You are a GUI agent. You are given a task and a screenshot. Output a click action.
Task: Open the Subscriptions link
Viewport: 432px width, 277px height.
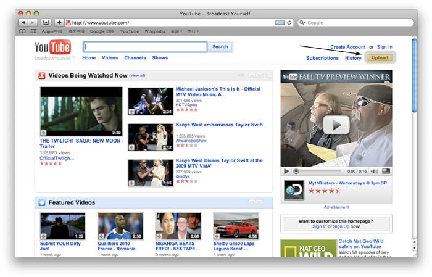[x=322, y=58]
